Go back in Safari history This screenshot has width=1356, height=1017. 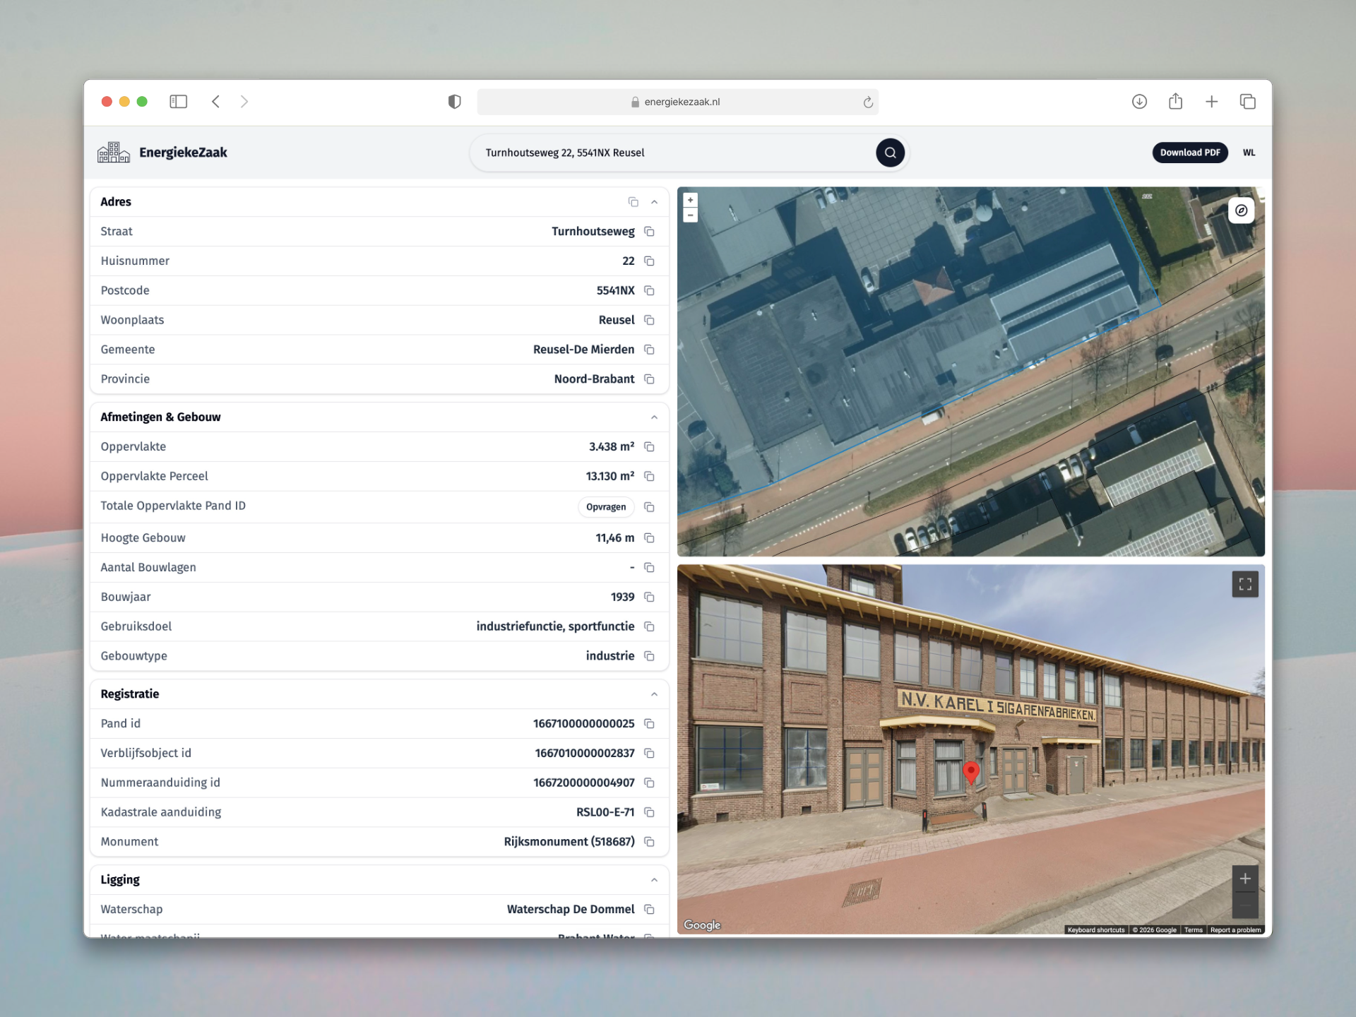[215, 102]
